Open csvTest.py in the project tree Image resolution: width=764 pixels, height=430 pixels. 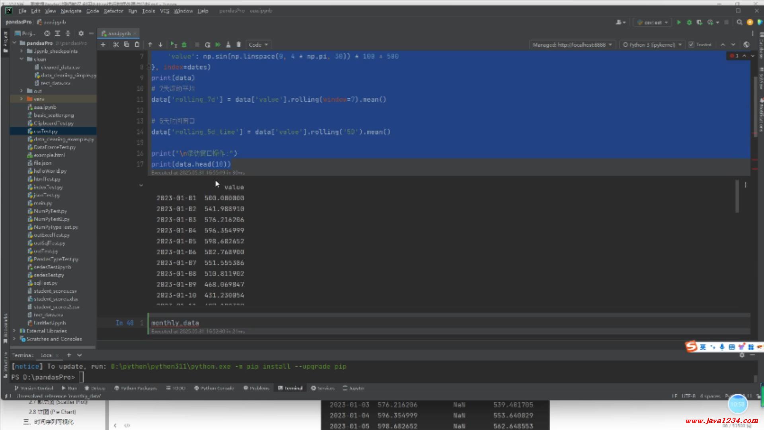(x=46, y=131)
